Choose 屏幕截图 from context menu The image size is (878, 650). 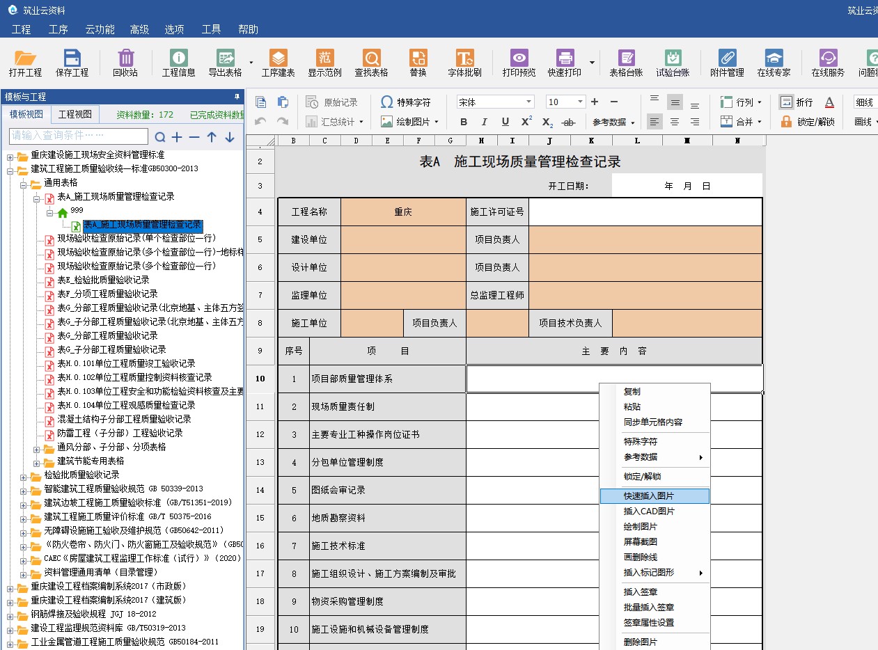coord(654,542)
